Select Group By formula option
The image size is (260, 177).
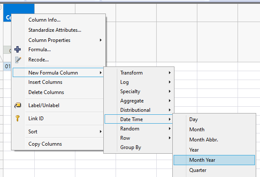coord(131,147)
